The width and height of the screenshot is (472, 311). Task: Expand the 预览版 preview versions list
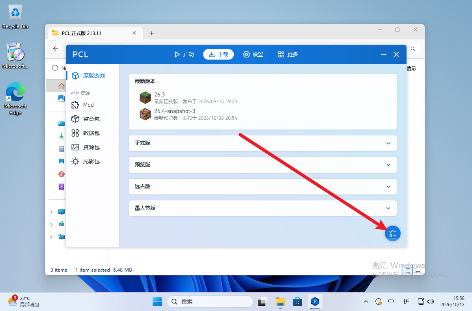[263, 165]
